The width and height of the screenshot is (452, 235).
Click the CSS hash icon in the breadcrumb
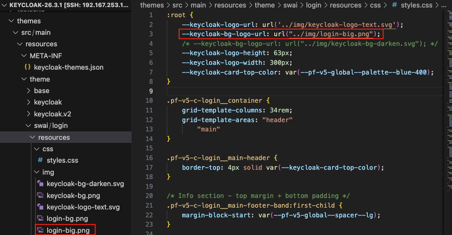[395, 5]
